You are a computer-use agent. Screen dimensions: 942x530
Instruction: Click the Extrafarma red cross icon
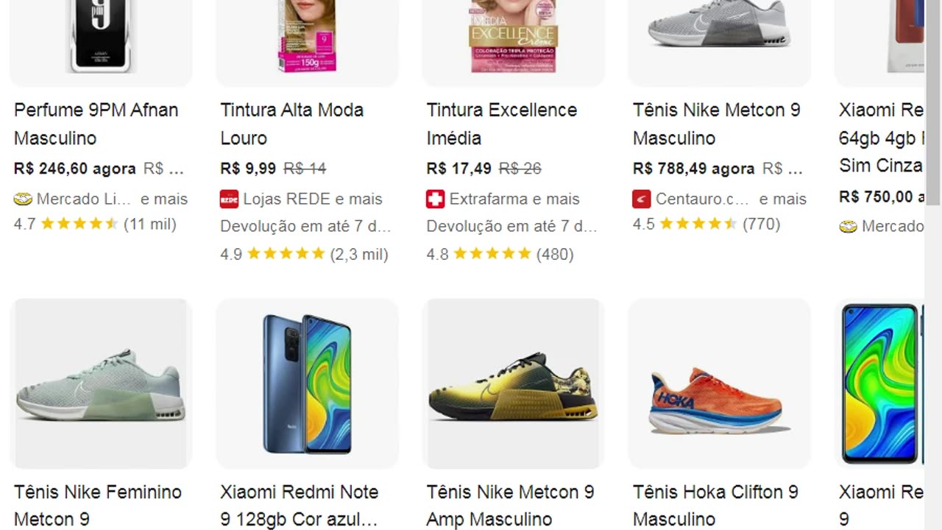tap(435, 199)
